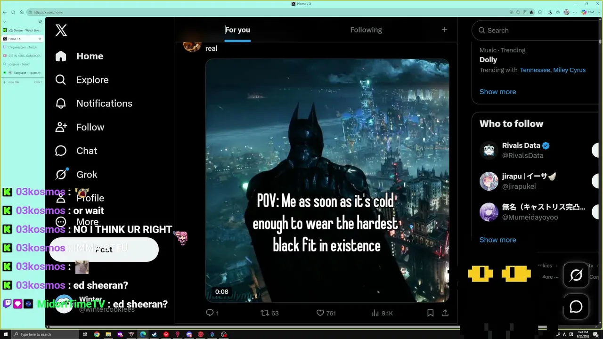This screenshot has height=339, width=603.
Task: Open the browser profile avatar
Action: click(x=566, y=12)
